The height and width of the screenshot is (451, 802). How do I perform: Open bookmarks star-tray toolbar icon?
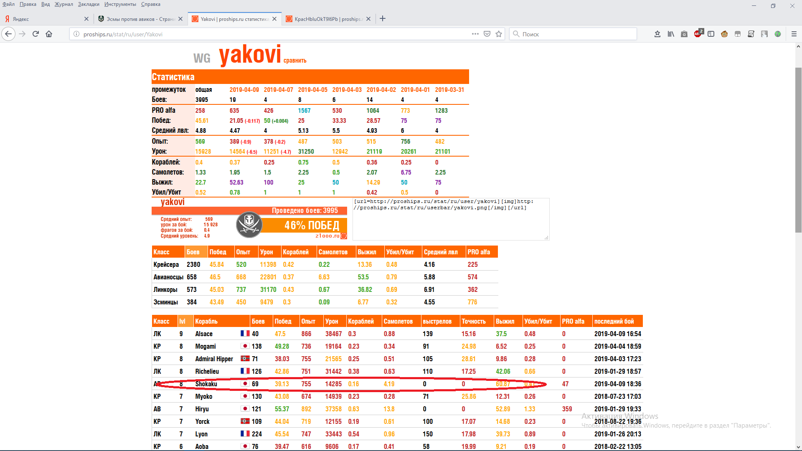coord(657,34)
